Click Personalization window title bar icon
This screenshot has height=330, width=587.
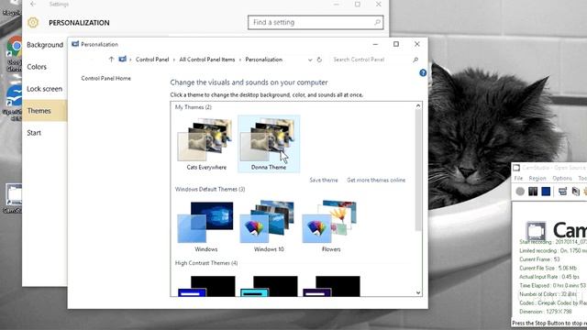tap(75, 44)
